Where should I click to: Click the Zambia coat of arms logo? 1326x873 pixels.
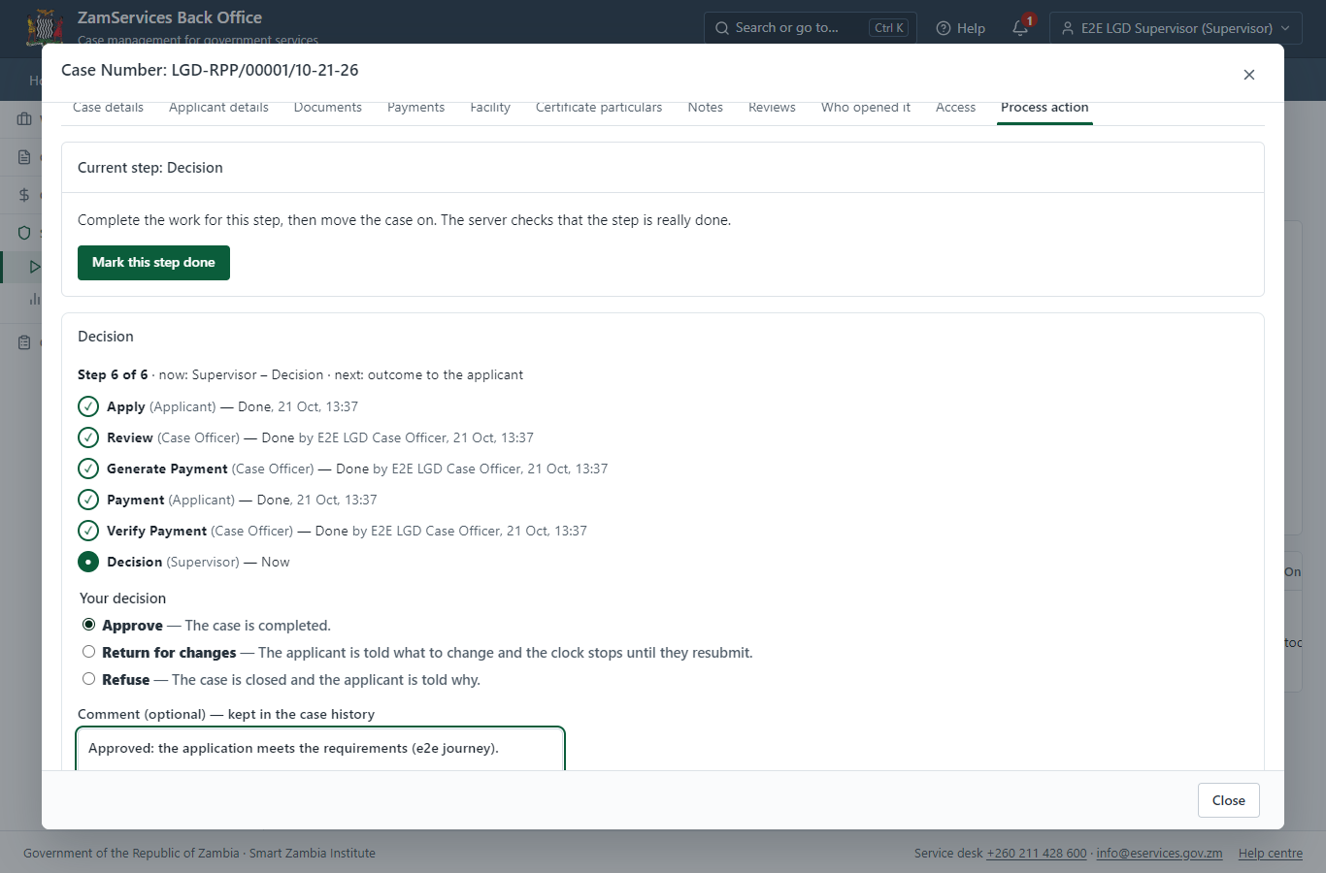tap(45, 27)
